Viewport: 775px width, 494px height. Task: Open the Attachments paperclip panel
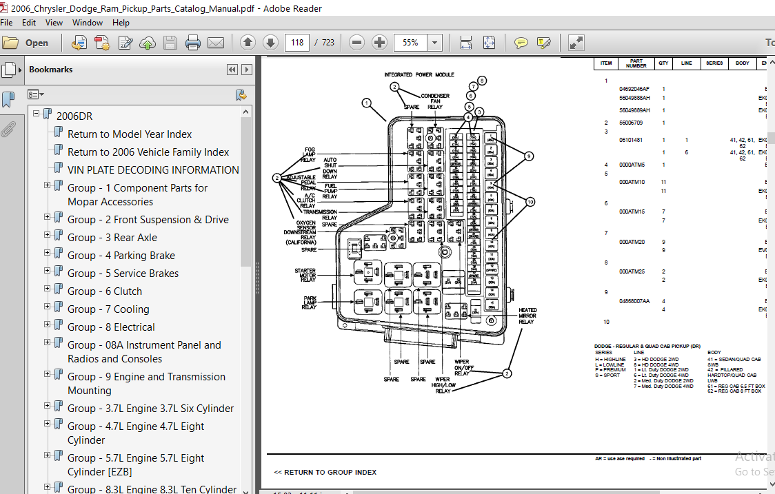[8, 130]
